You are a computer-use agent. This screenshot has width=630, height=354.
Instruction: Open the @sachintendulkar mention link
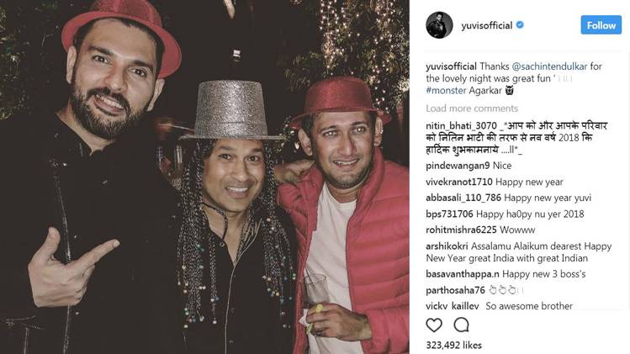(x=549, y=66)
